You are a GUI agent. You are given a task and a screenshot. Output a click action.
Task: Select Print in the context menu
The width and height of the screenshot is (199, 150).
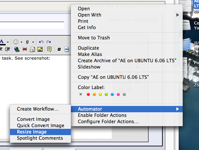pyautogui.click(x=127, y=21)
